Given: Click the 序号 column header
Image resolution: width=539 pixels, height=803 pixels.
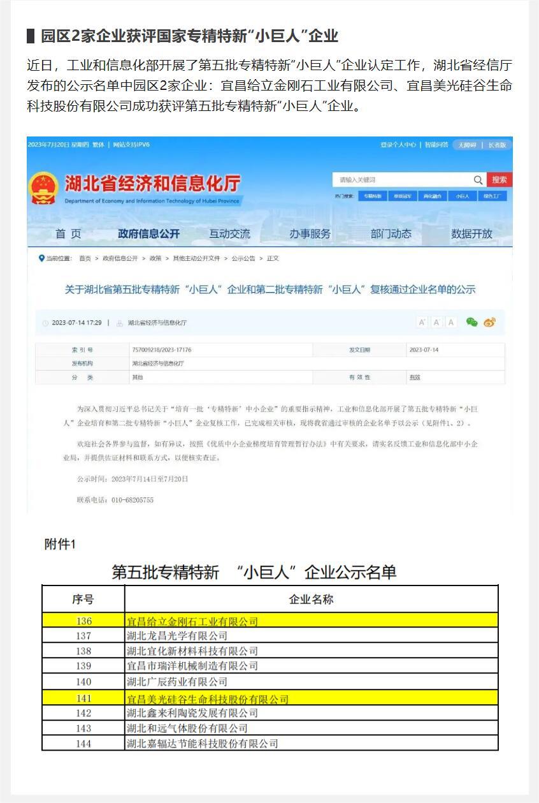Looking at the screenshot, I should point(83,600).
